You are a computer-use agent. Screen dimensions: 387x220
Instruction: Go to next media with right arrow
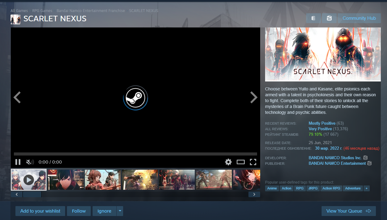pos(254,98)
